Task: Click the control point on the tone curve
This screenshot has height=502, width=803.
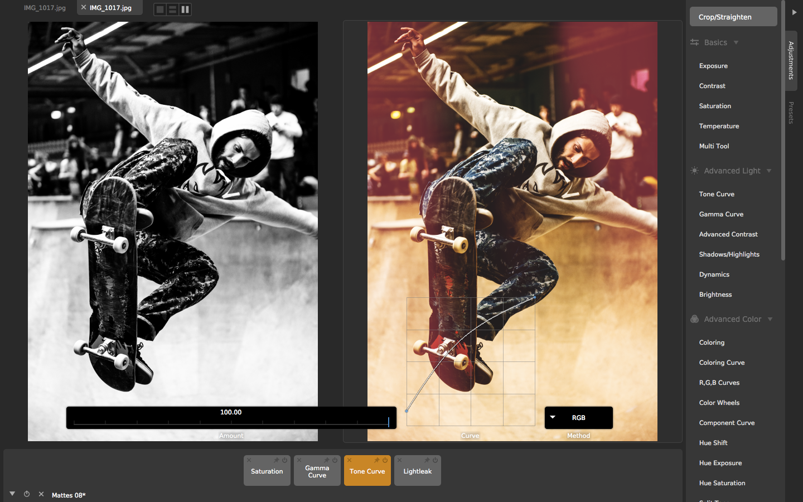Action: (457, 332)
